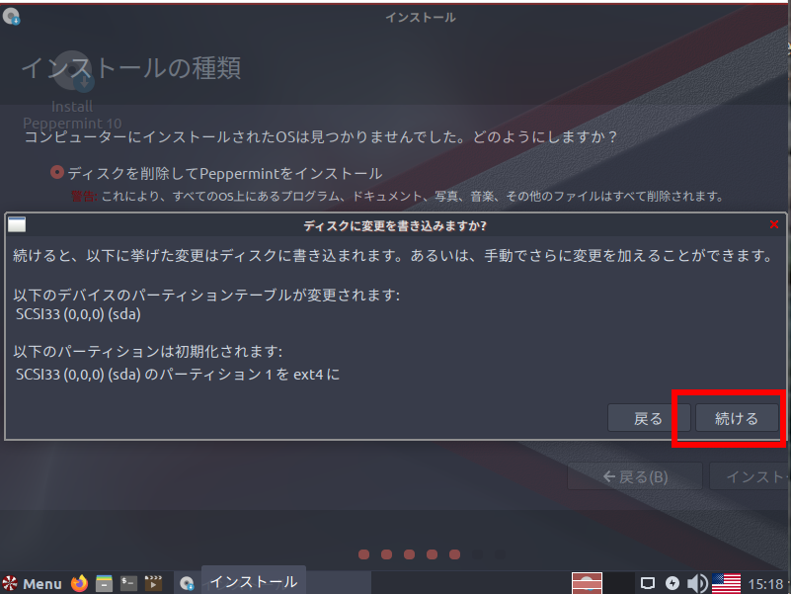The image size is (791, 594).
Task: Open the Peppermint Menu in the taskbar
Action: click(32, 583)
